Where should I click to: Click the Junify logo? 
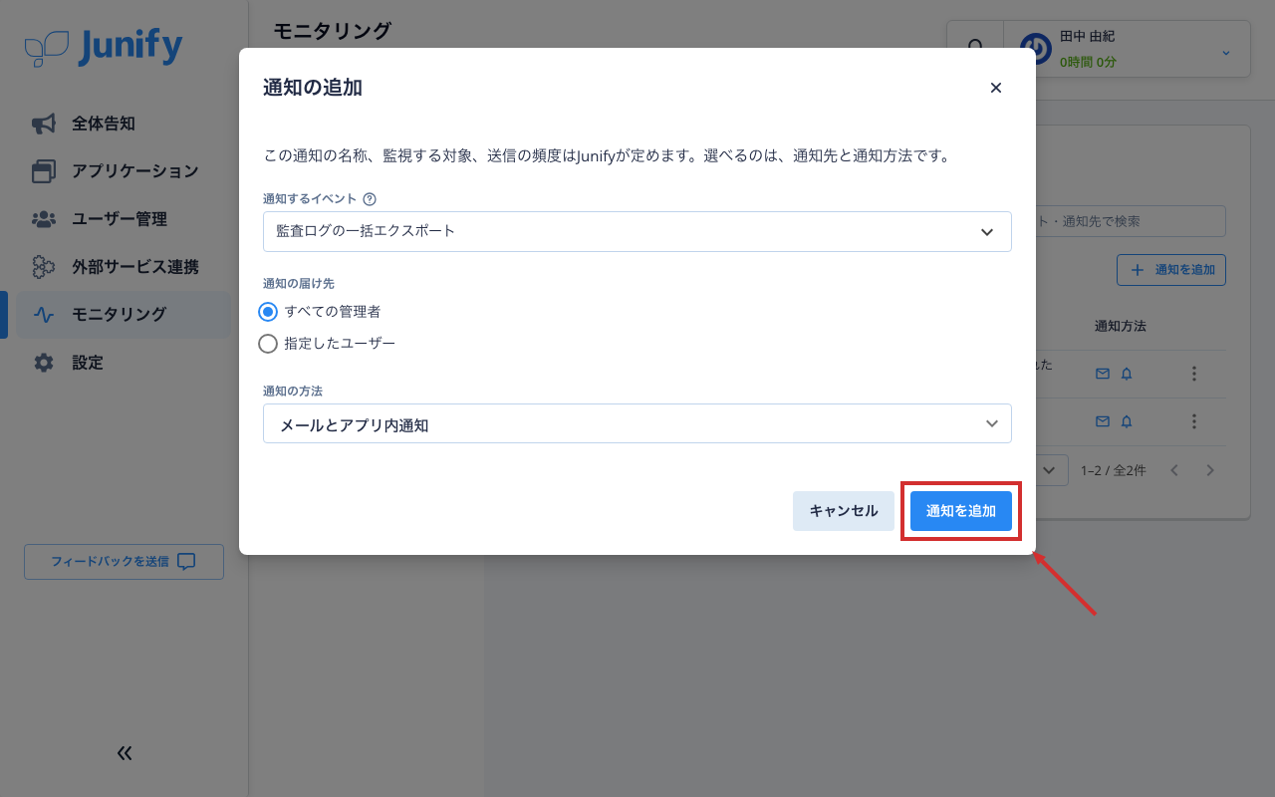[104, 47]
